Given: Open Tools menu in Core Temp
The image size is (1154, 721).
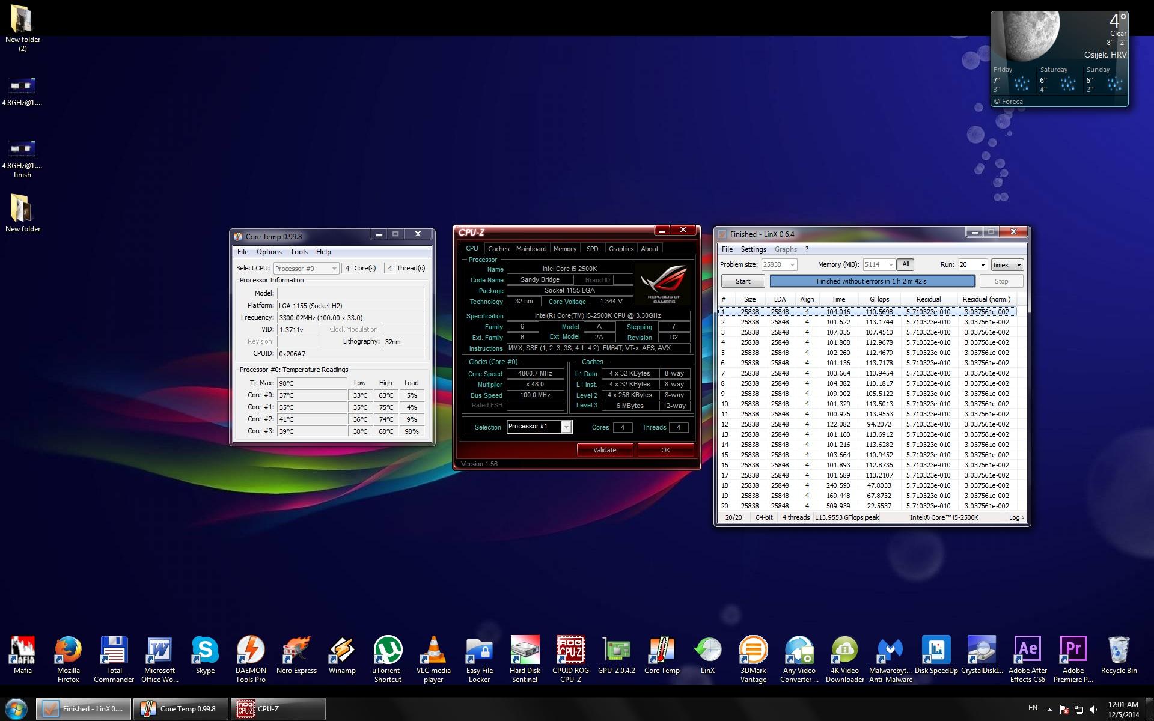Looking at the screenshot, I should (299, 252).
